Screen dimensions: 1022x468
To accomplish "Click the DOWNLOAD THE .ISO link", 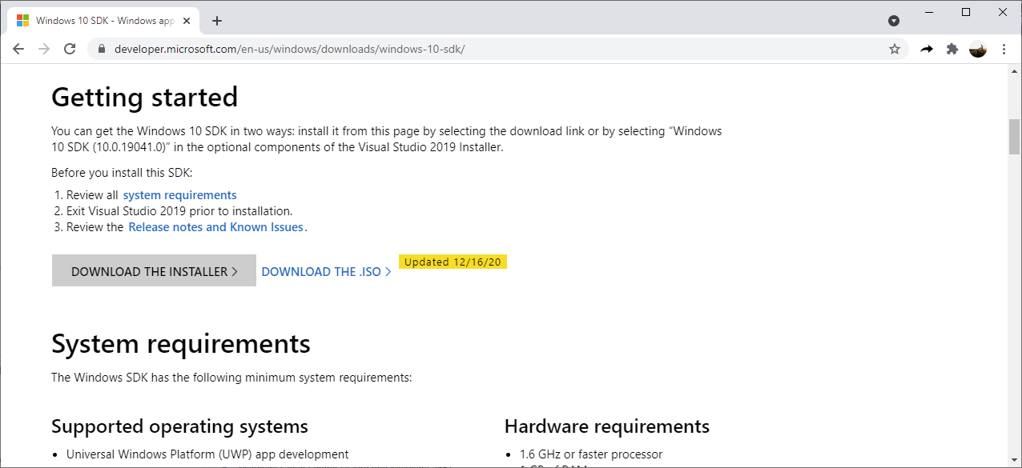I will click(327, 272).
